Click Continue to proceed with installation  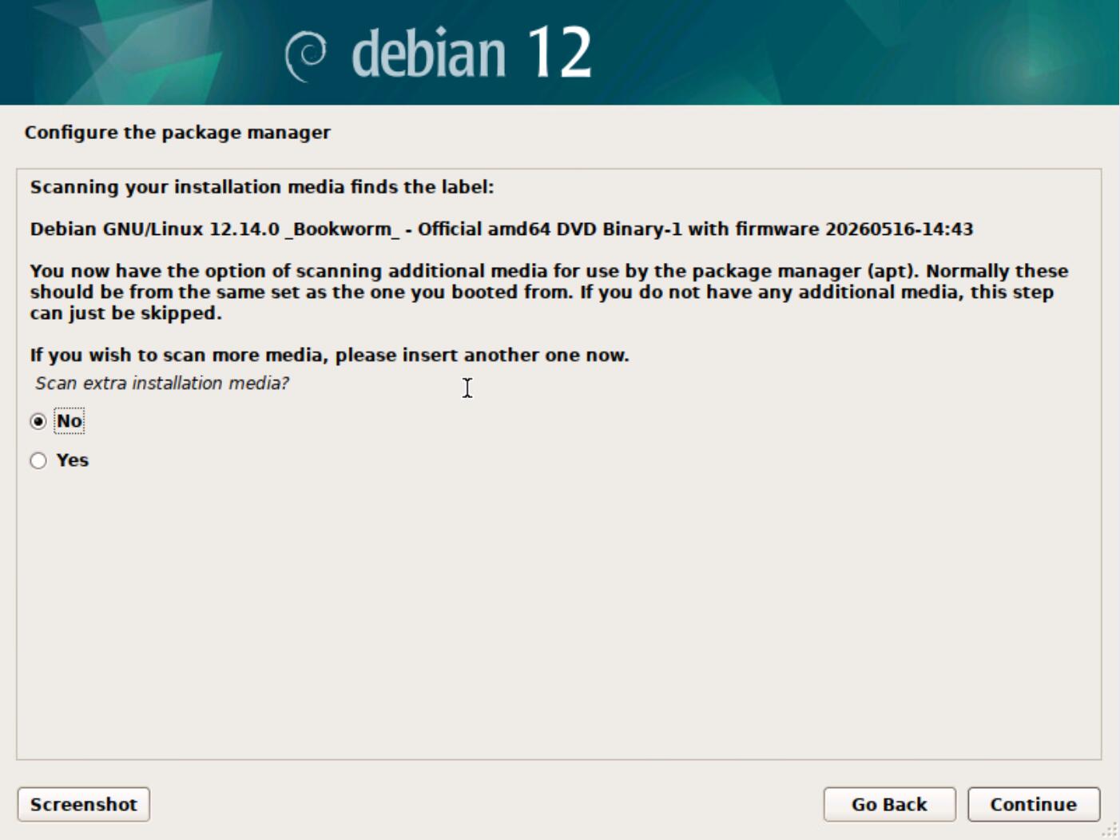coord(1034,804)
